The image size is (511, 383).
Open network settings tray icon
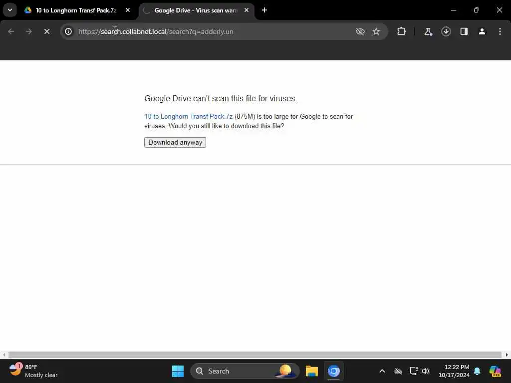click(x=414, y=371)
